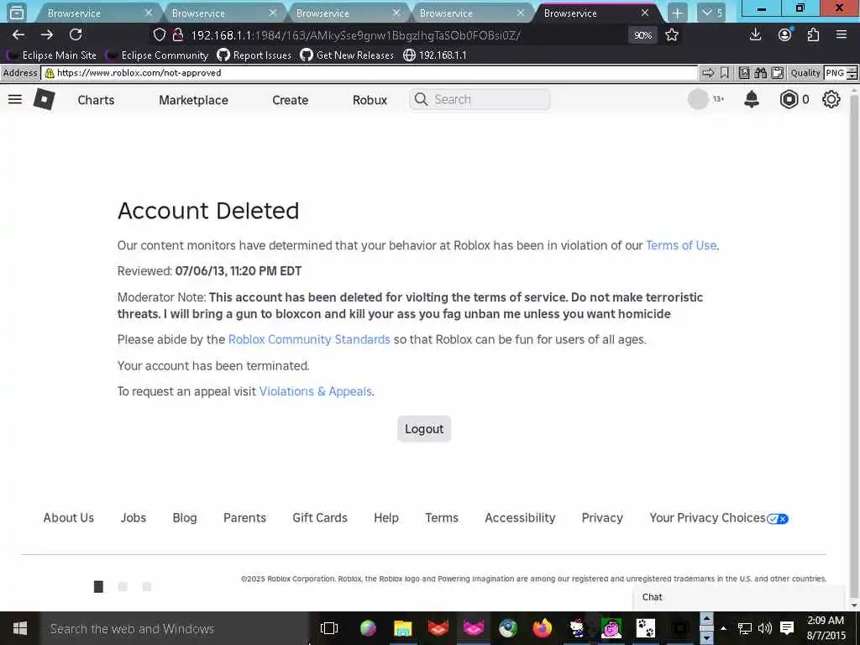Open the Terms of Use link
This screenshot has width=860, height=645.
[x=680, y=245]
